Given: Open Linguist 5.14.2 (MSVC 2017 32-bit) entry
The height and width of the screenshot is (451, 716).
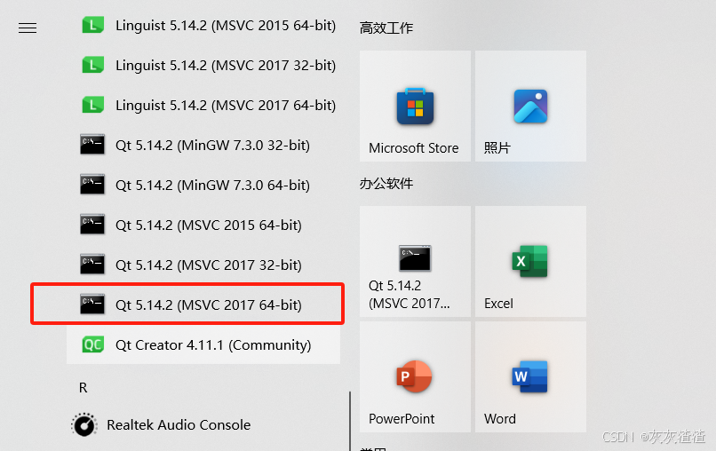Looking at the screenshot, I should click(x=203, y=66).
